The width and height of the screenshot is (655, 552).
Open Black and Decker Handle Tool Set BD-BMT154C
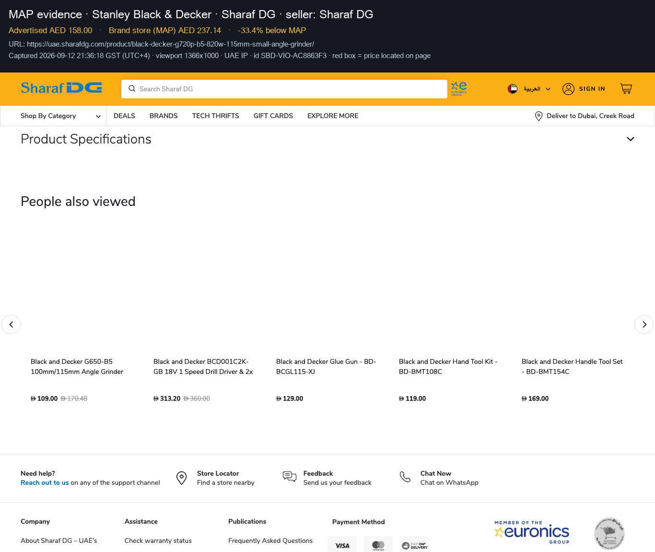point(572,367)
